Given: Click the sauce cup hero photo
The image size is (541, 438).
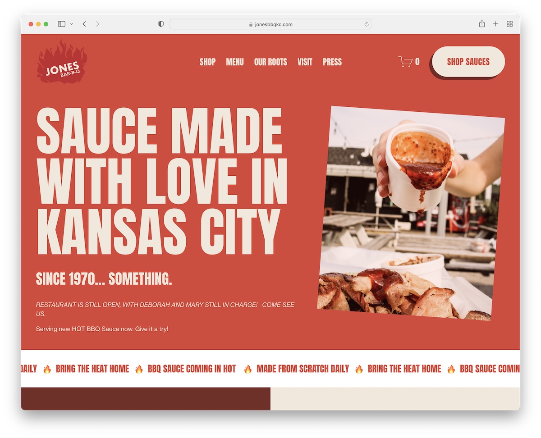Looking at the screenshot, I should [x=411, y=213].
